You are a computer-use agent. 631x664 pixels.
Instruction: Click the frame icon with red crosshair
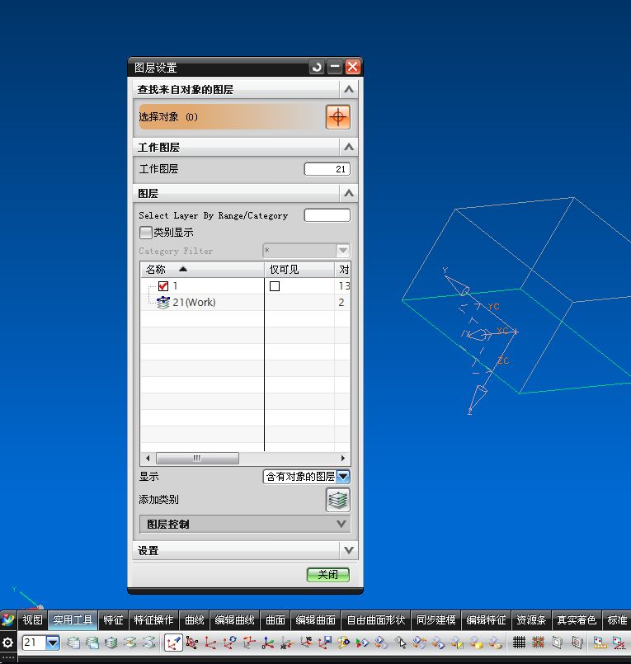coord(577,643)
